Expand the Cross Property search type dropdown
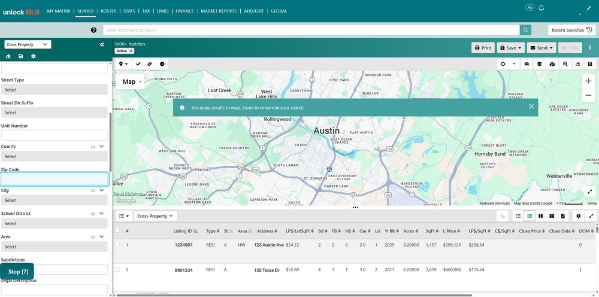The image size is (599, 297). [28, 45]
